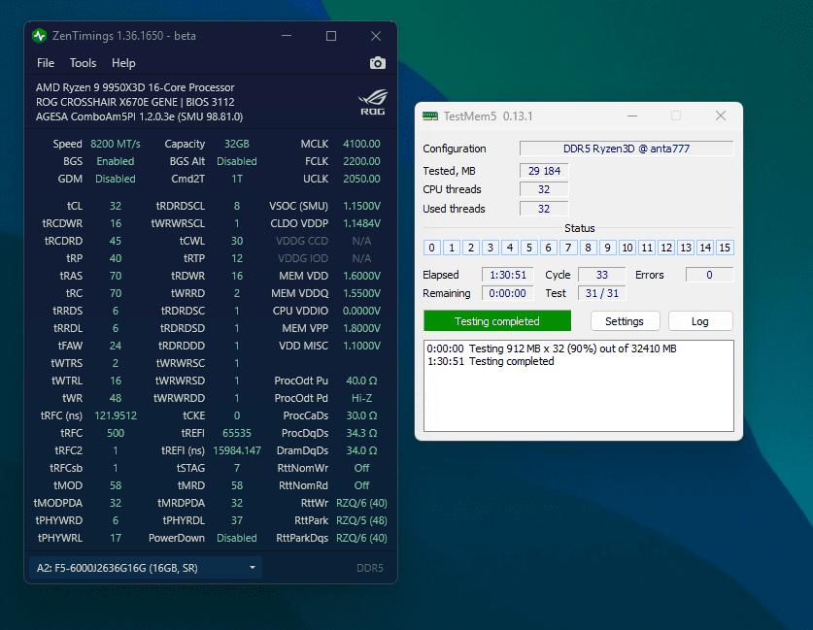813x630 pixels.
Task: Open the Help menu in ZenTimings
Action: tap(123, 63)
